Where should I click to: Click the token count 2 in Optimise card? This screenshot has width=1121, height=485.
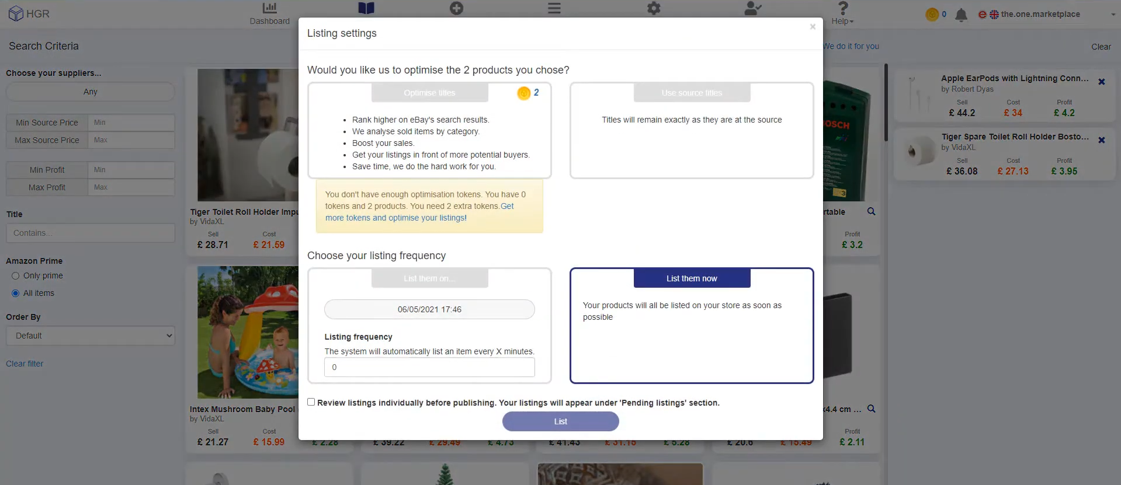point(536,93)
